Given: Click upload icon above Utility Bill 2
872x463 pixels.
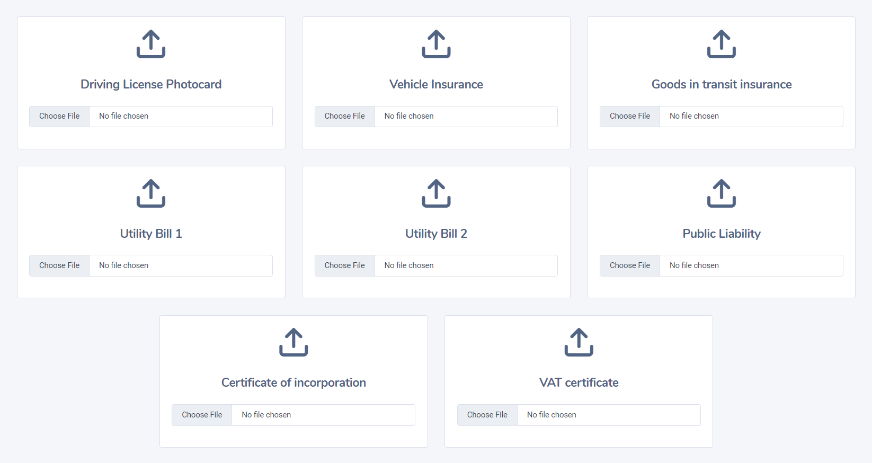Looking at the screenshot, I should (x=436, y=193).
